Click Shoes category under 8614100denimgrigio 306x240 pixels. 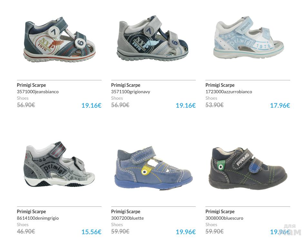[x=23, y=225]
